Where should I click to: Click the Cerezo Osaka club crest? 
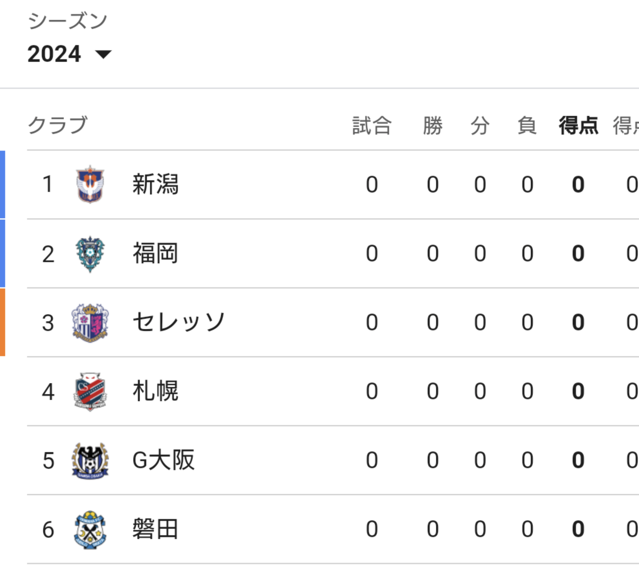(x=90, y=322)
